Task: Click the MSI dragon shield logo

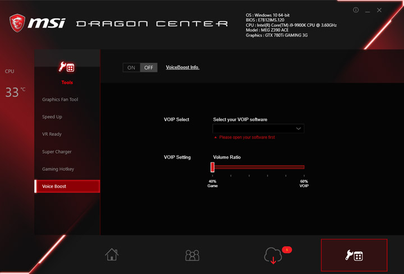Action: tap(17, 23)
